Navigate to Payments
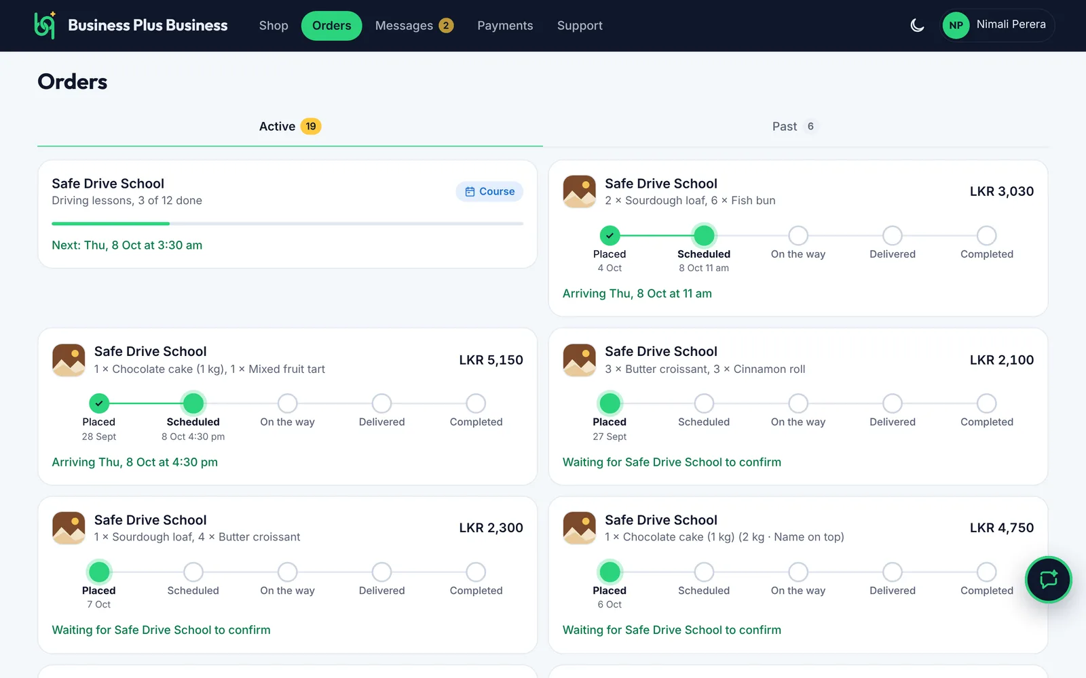Viewport: 1086px width, 678px height. point(505,26)
